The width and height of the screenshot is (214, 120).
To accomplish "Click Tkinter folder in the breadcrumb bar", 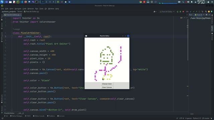I will 20,12.
